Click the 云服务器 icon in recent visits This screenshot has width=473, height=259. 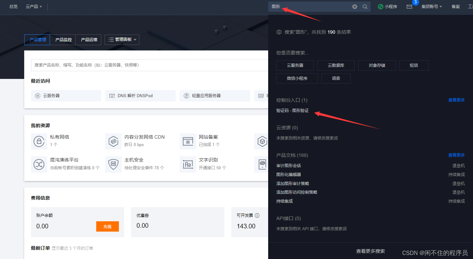38,96
